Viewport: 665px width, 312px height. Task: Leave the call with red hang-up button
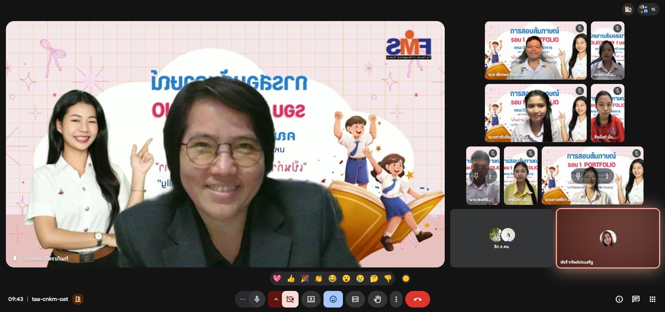coord(418,299)
